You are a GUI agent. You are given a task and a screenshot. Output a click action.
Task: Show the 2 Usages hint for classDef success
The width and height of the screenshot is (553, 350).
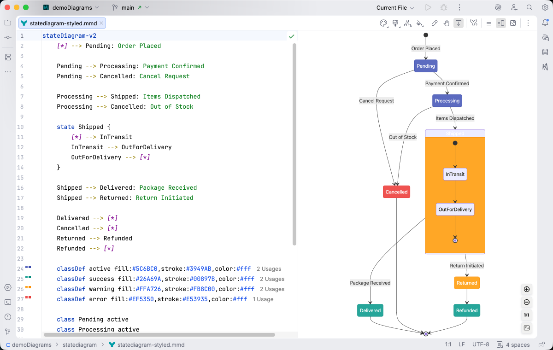(x=272, y=279)
